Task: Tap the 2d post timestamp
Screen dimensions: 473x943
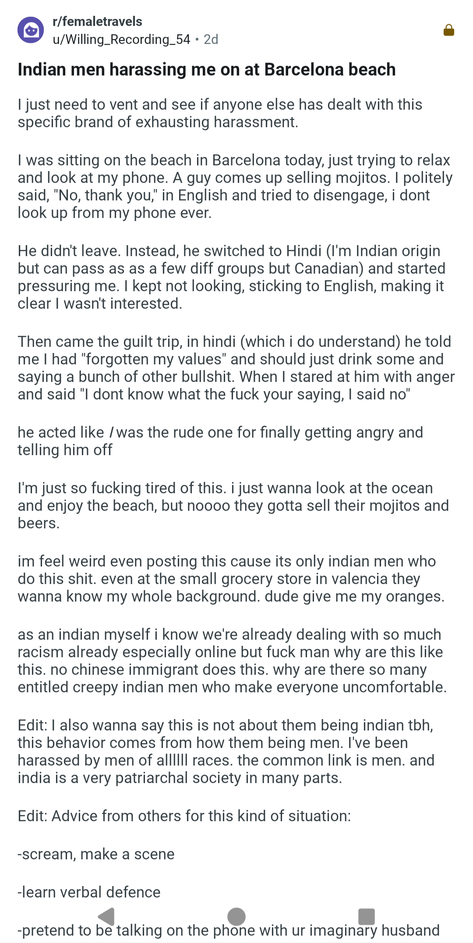Action: click(x=211, y=39)
